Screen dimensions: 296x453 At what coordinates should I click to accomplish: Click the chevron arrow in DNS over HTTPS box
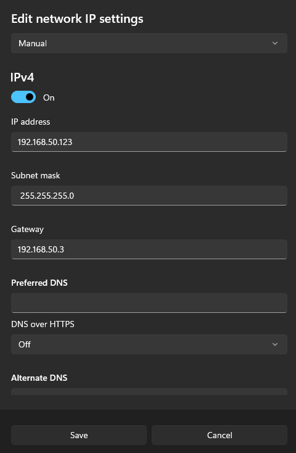275,344
